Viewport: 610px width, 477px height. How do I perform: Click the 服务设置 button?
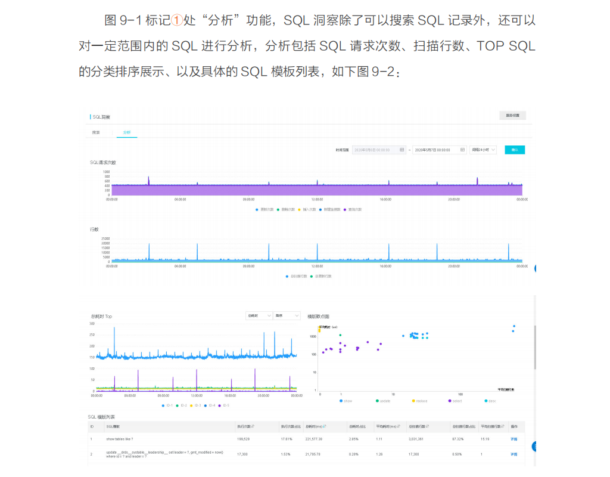point(513,115)
